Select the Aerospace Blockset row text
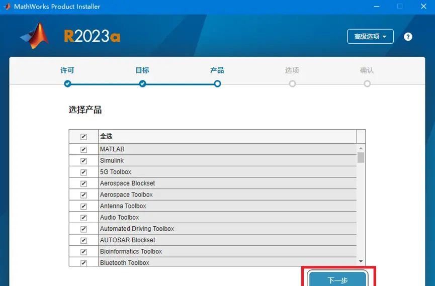This screenshot has height=286, width=435. coord(127,183)
